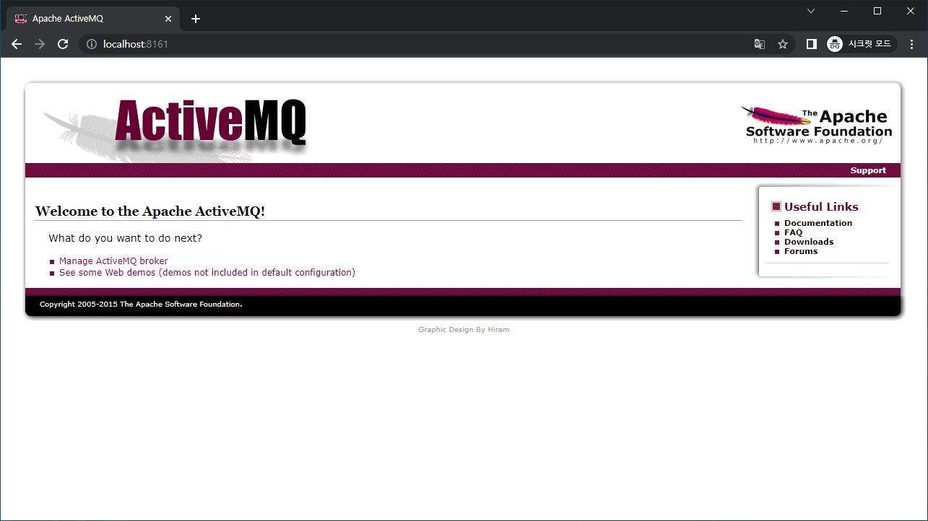928x521 pixels.
Task: Click the site information icon in address bar
Action: 91,44
